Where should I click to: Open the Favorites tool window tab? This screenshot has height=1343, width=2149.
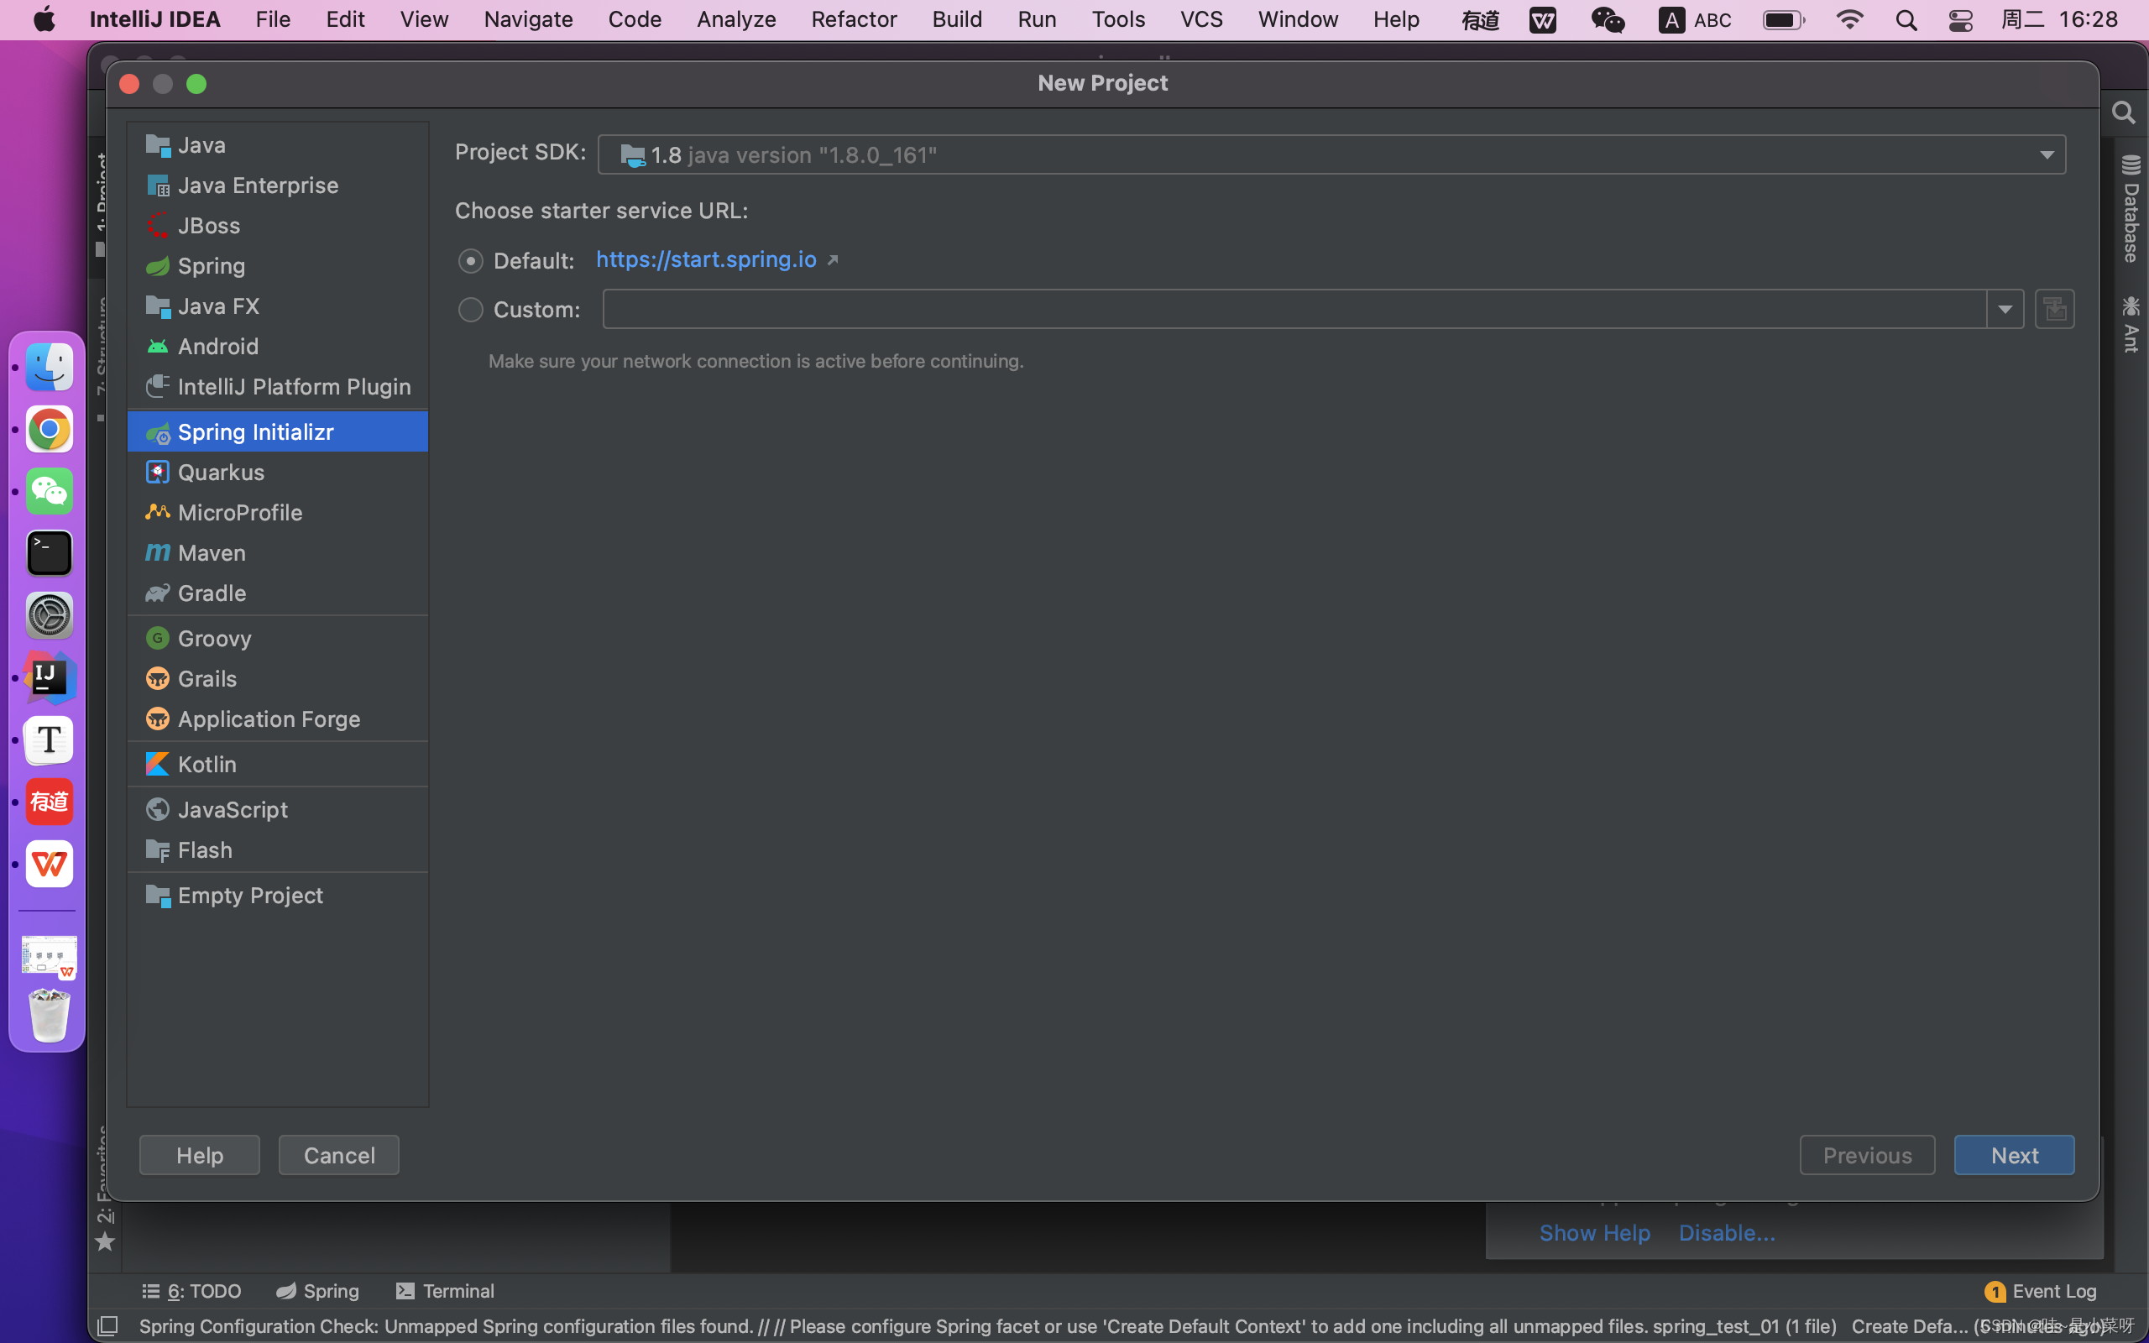[105, 1189]
